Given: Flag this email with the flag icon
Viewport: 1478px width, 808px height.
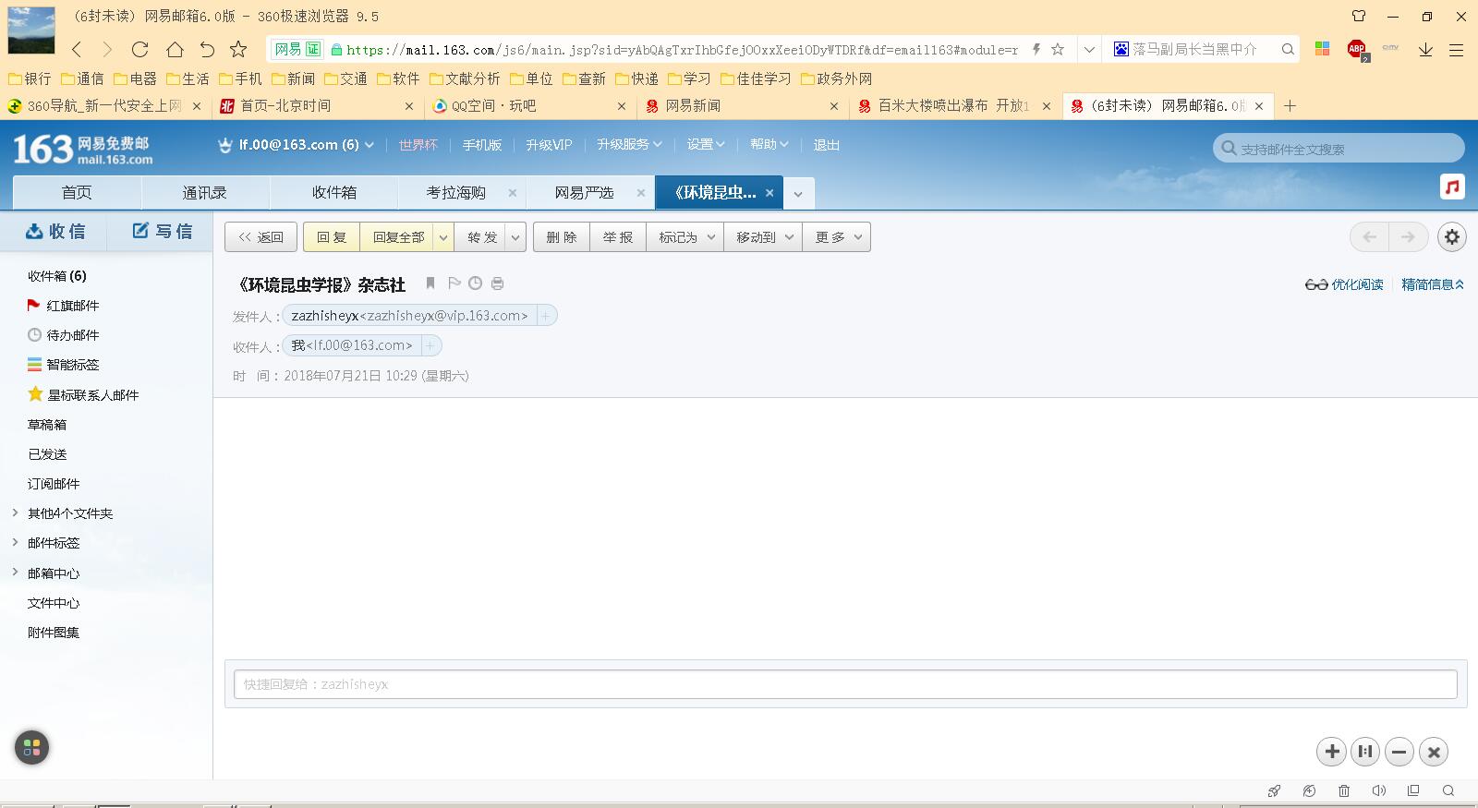Looking at the screenshot, I should click(x=454, y=283).
